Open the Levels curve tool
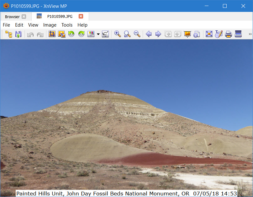 click(105, 34)
